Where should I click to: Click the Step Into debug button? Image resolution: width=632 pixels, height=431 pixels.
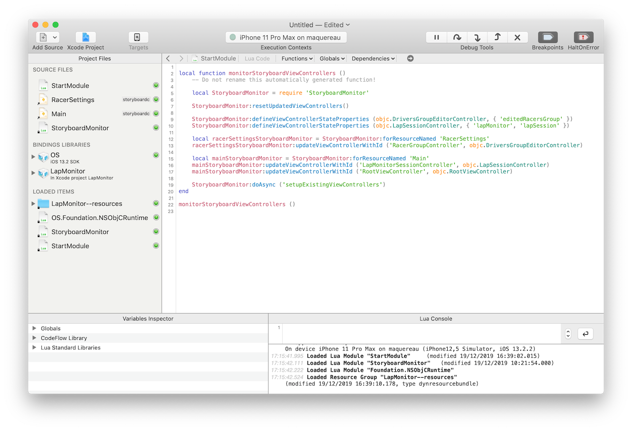[x=477, y=37]
